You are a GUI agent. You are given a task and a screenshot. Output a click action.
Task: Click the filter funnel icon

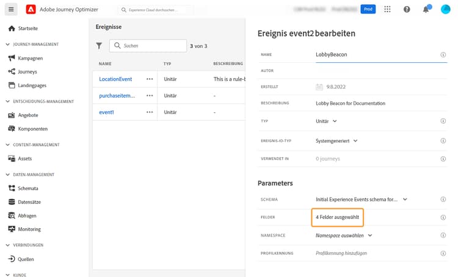click(x=100, y=46)
